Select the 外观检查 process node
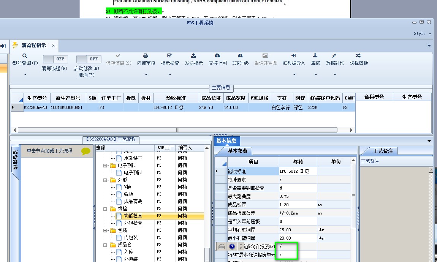The image size is (437, 262). (x=133, y=223)
